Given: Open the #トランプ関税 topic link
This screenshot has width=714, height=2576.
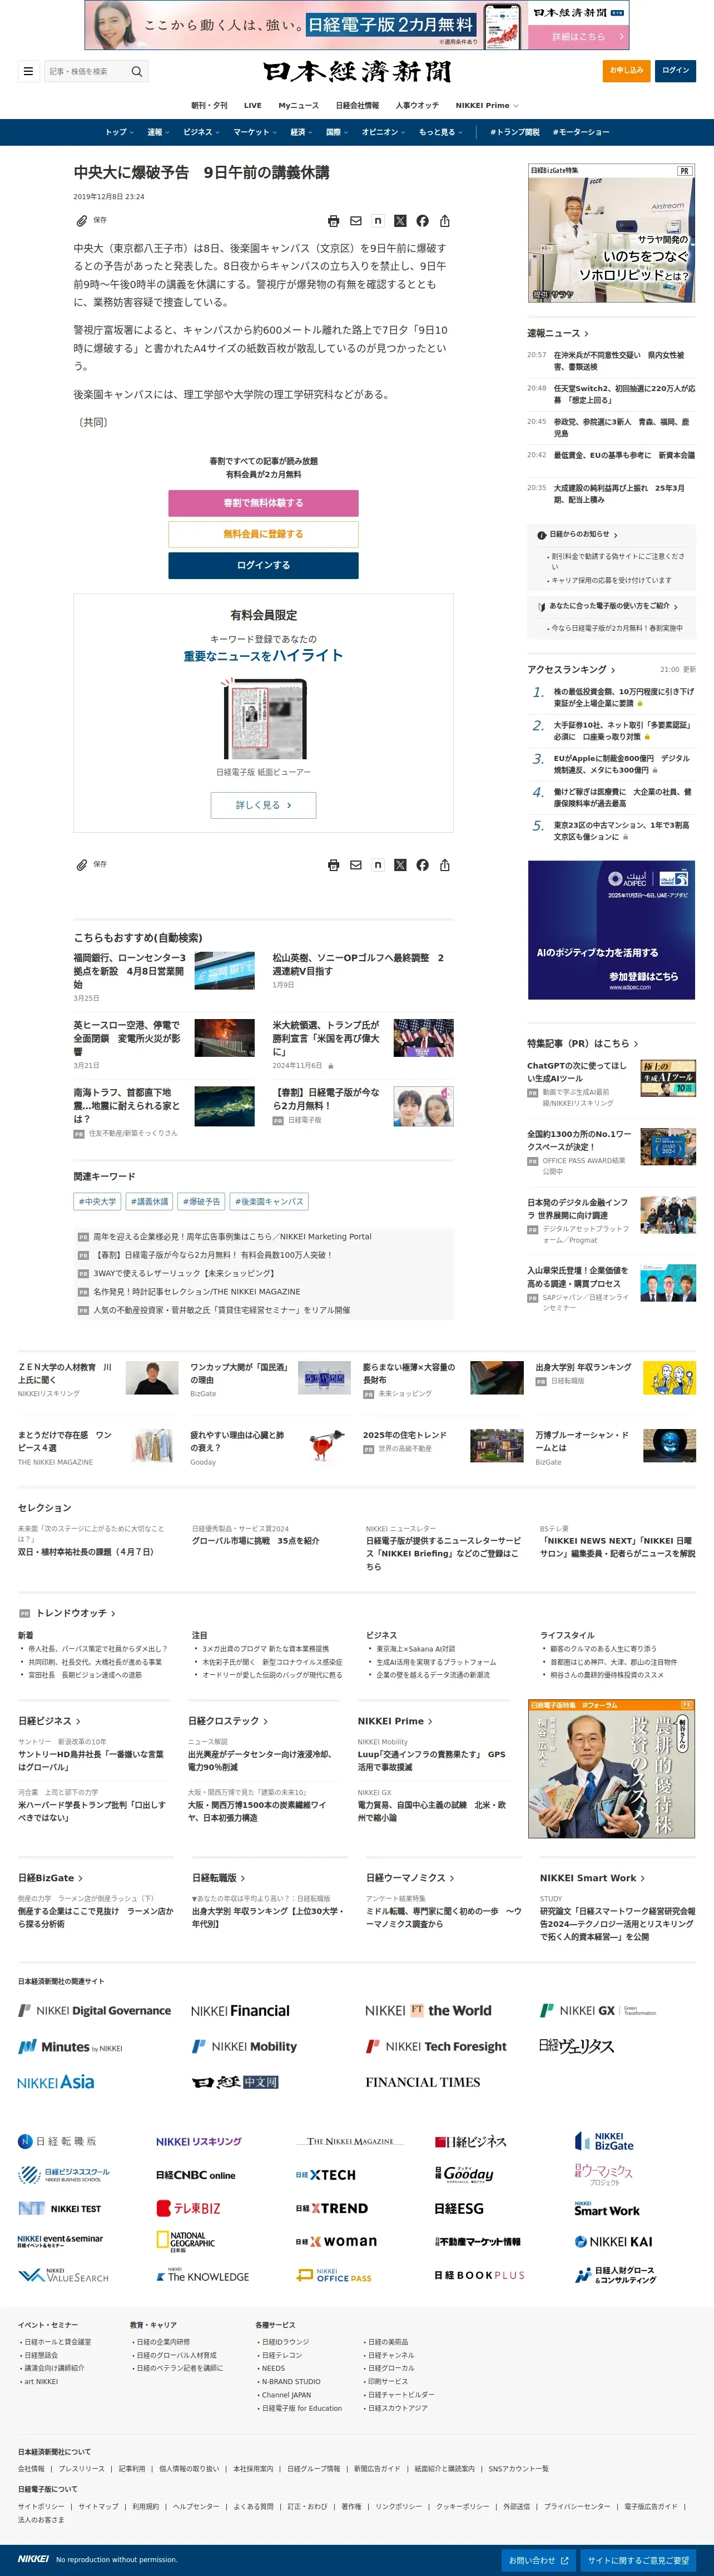Looking at the screenshot, I should (514, 132).
